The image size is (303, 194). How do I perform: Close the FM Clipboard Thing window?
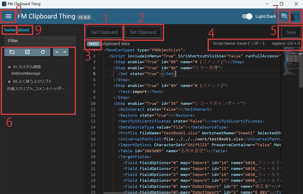(296, 4)
